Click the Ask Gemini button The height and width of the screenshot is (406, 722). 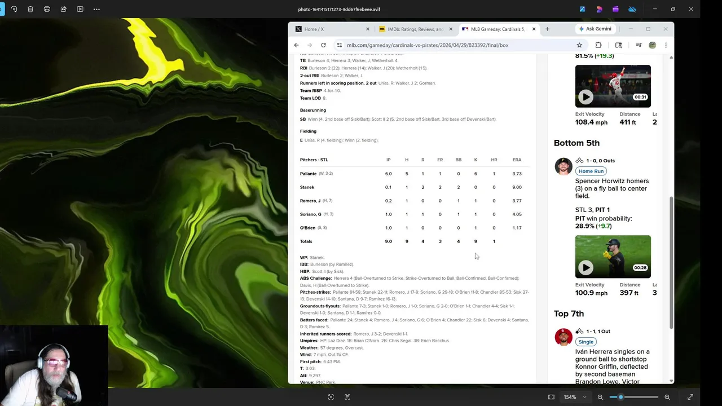595,29
